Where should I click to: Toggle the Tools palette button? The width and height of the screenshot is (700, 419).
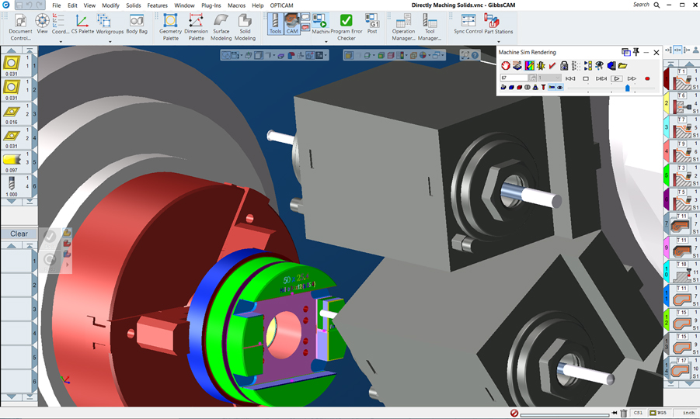(275, 24)
